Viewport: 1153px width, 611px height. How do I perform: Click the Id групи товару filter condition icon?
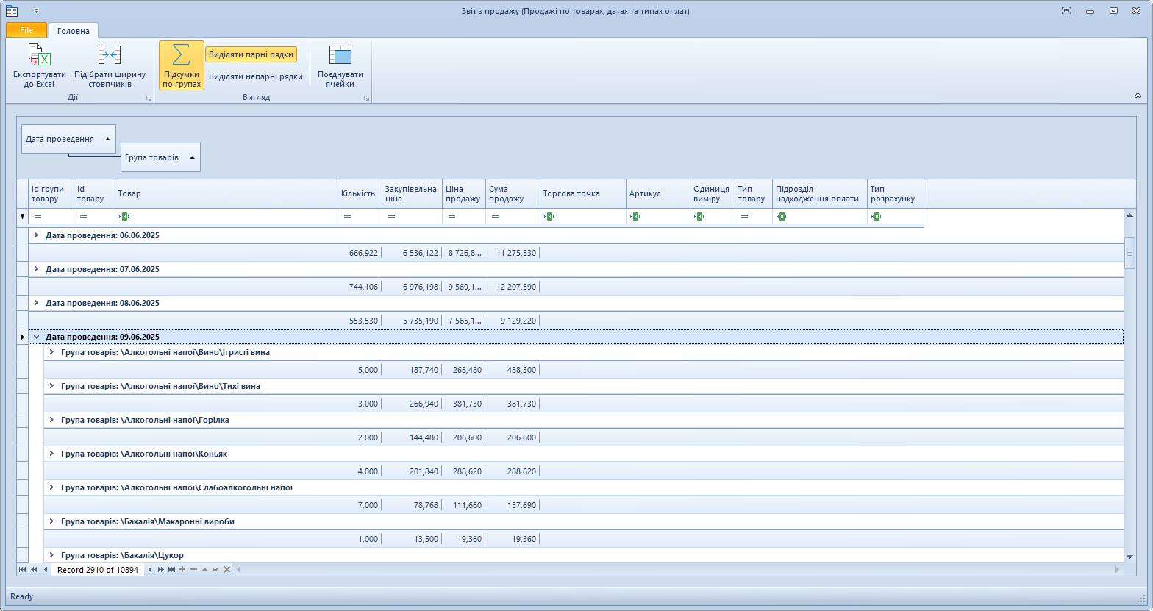click(x=38, y=217)
